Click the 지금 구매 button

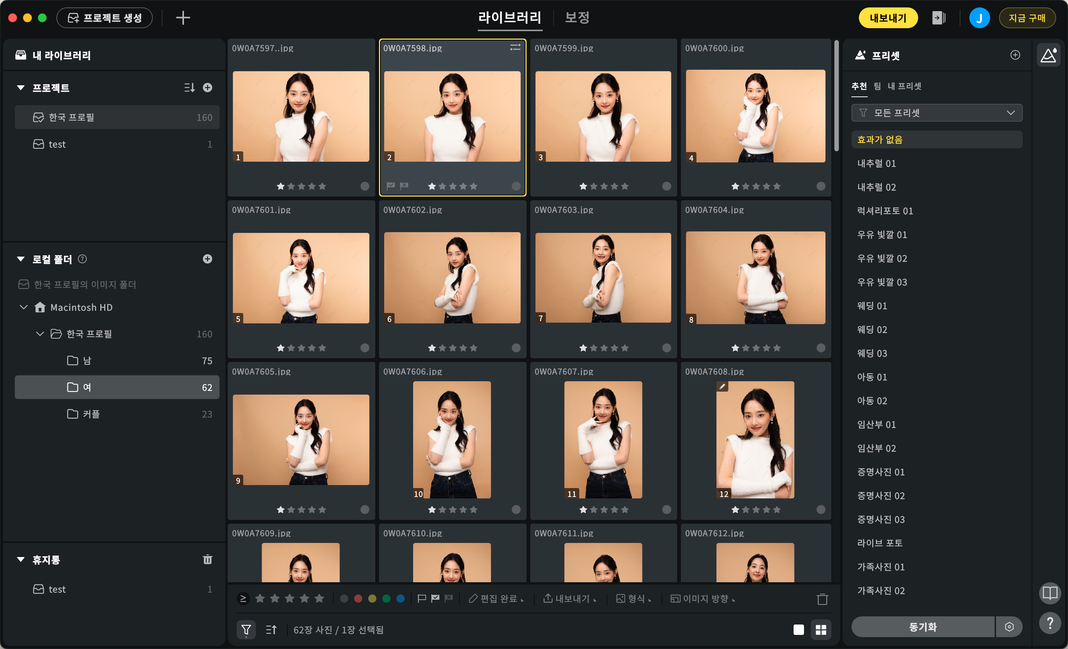pos(1027,18)
